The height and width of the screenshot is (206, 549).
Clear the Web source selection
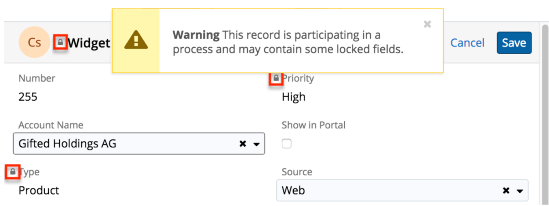tap(506, 191)
